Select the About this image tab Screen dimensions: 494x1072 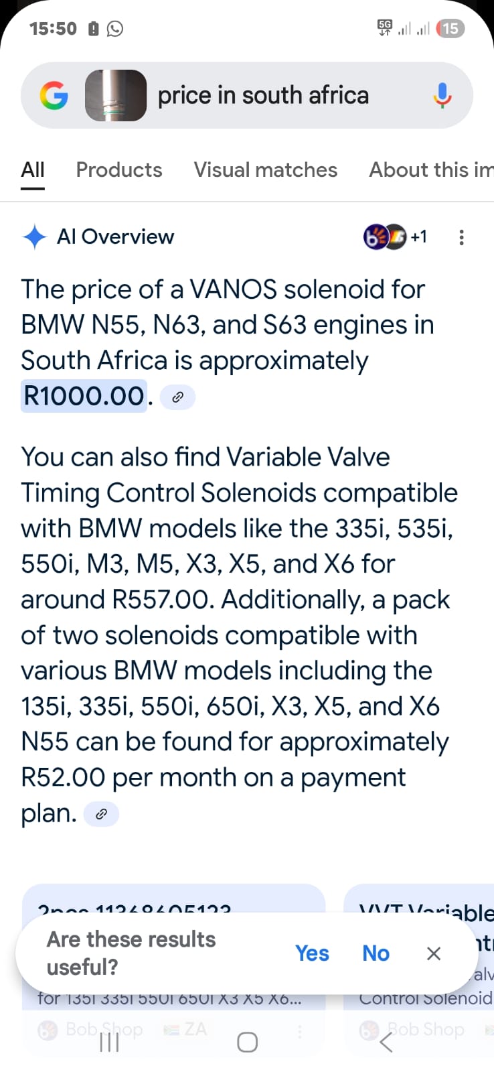point(430,170)
